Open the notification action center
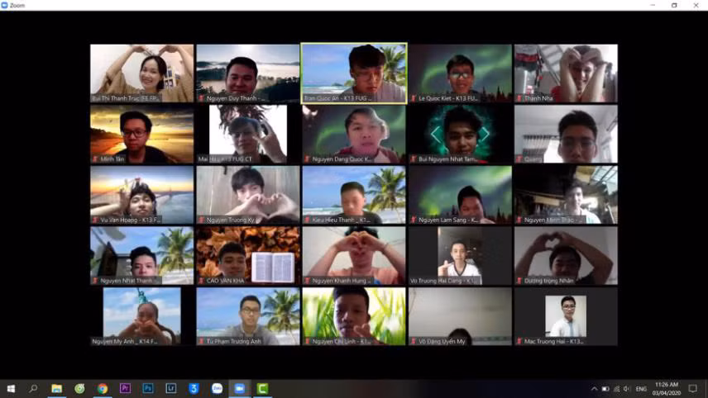 coord(693,389)
